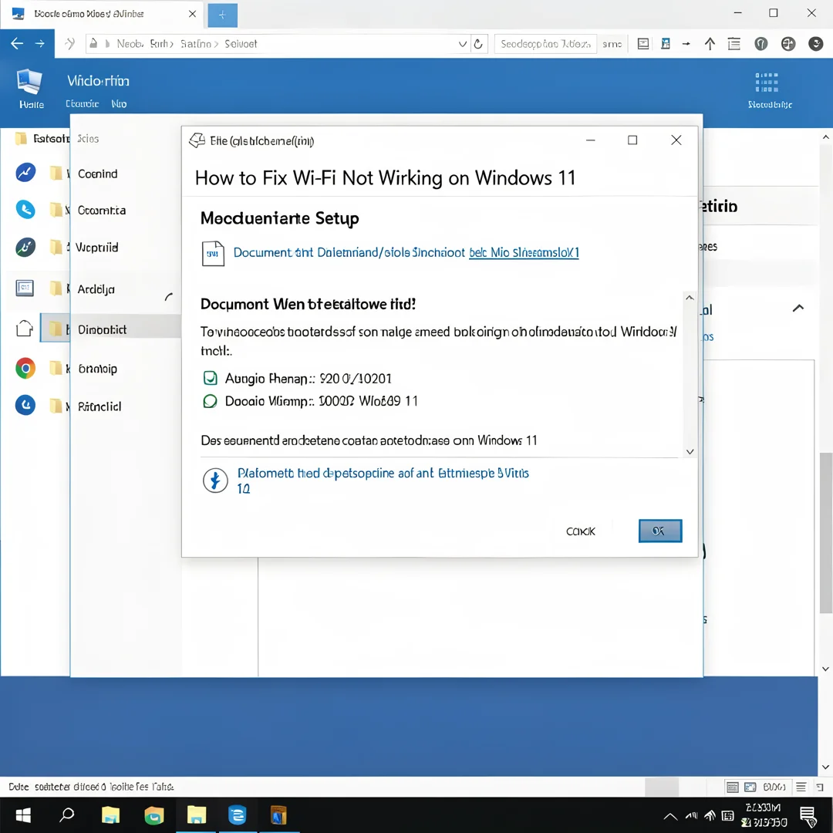Select the Dooaio Vliemp radio option

point(210,401)
